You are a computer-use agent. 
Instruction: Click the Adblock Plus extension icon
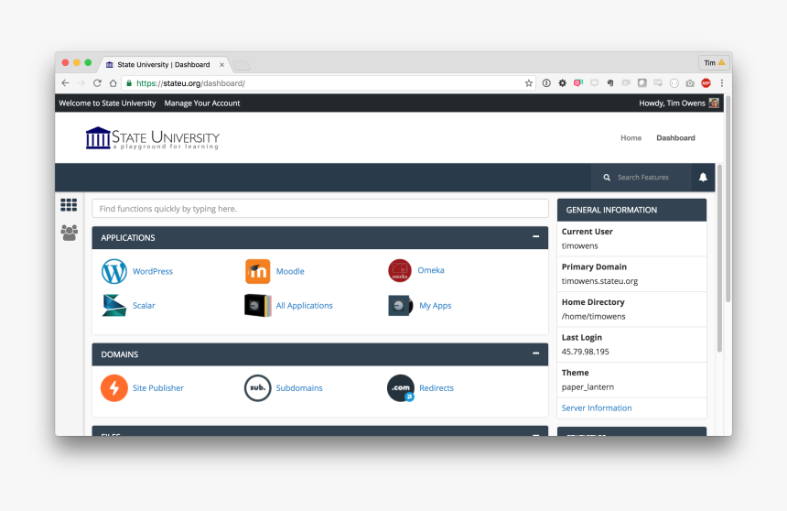click(x=706, y=83)
